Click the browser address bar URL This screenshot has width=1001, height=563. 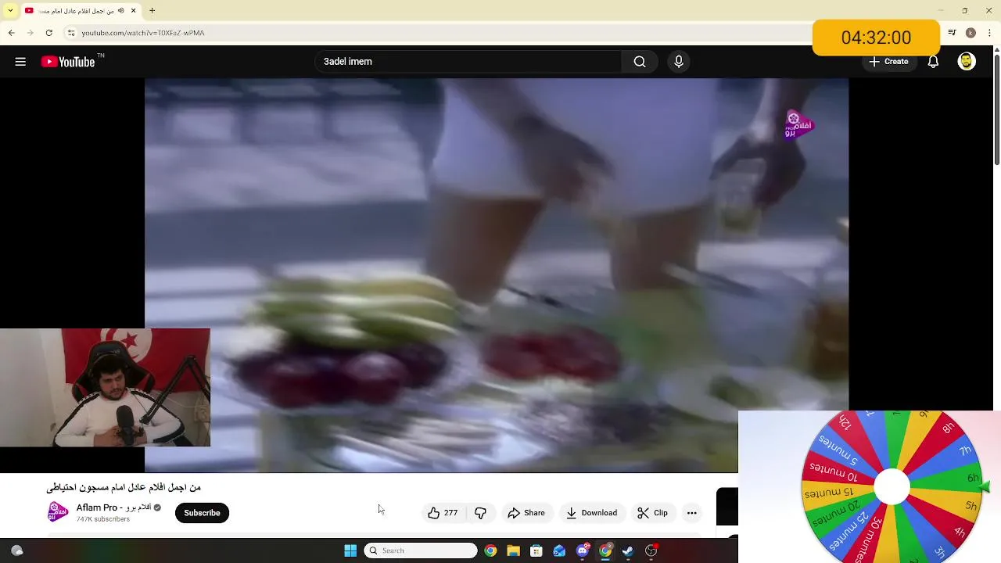point(143,33)
